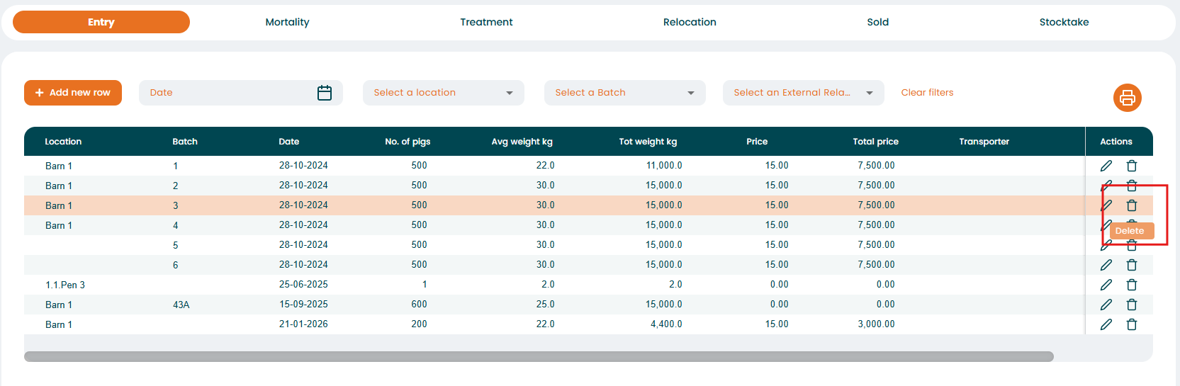Click the 11,000.0 total weight cell
Image resolution: width=1180 pixels, height=386 pixels.
(x=664, y=165)
